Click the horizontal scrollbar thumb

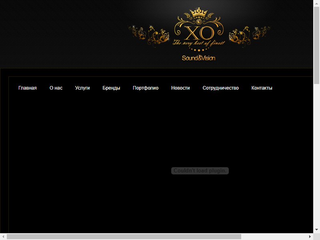124,237
